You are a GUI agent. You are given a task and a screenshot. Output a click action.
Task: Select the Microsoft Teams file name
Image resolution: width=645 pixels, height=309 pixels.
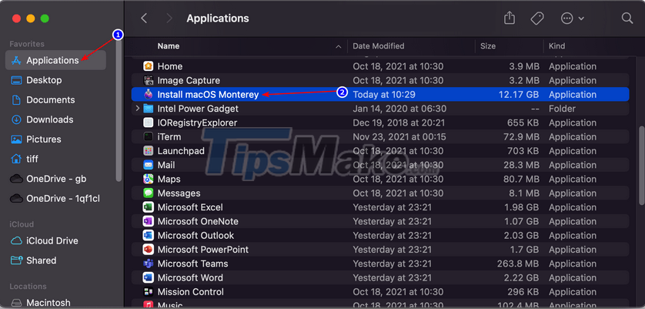pos(192,264)
